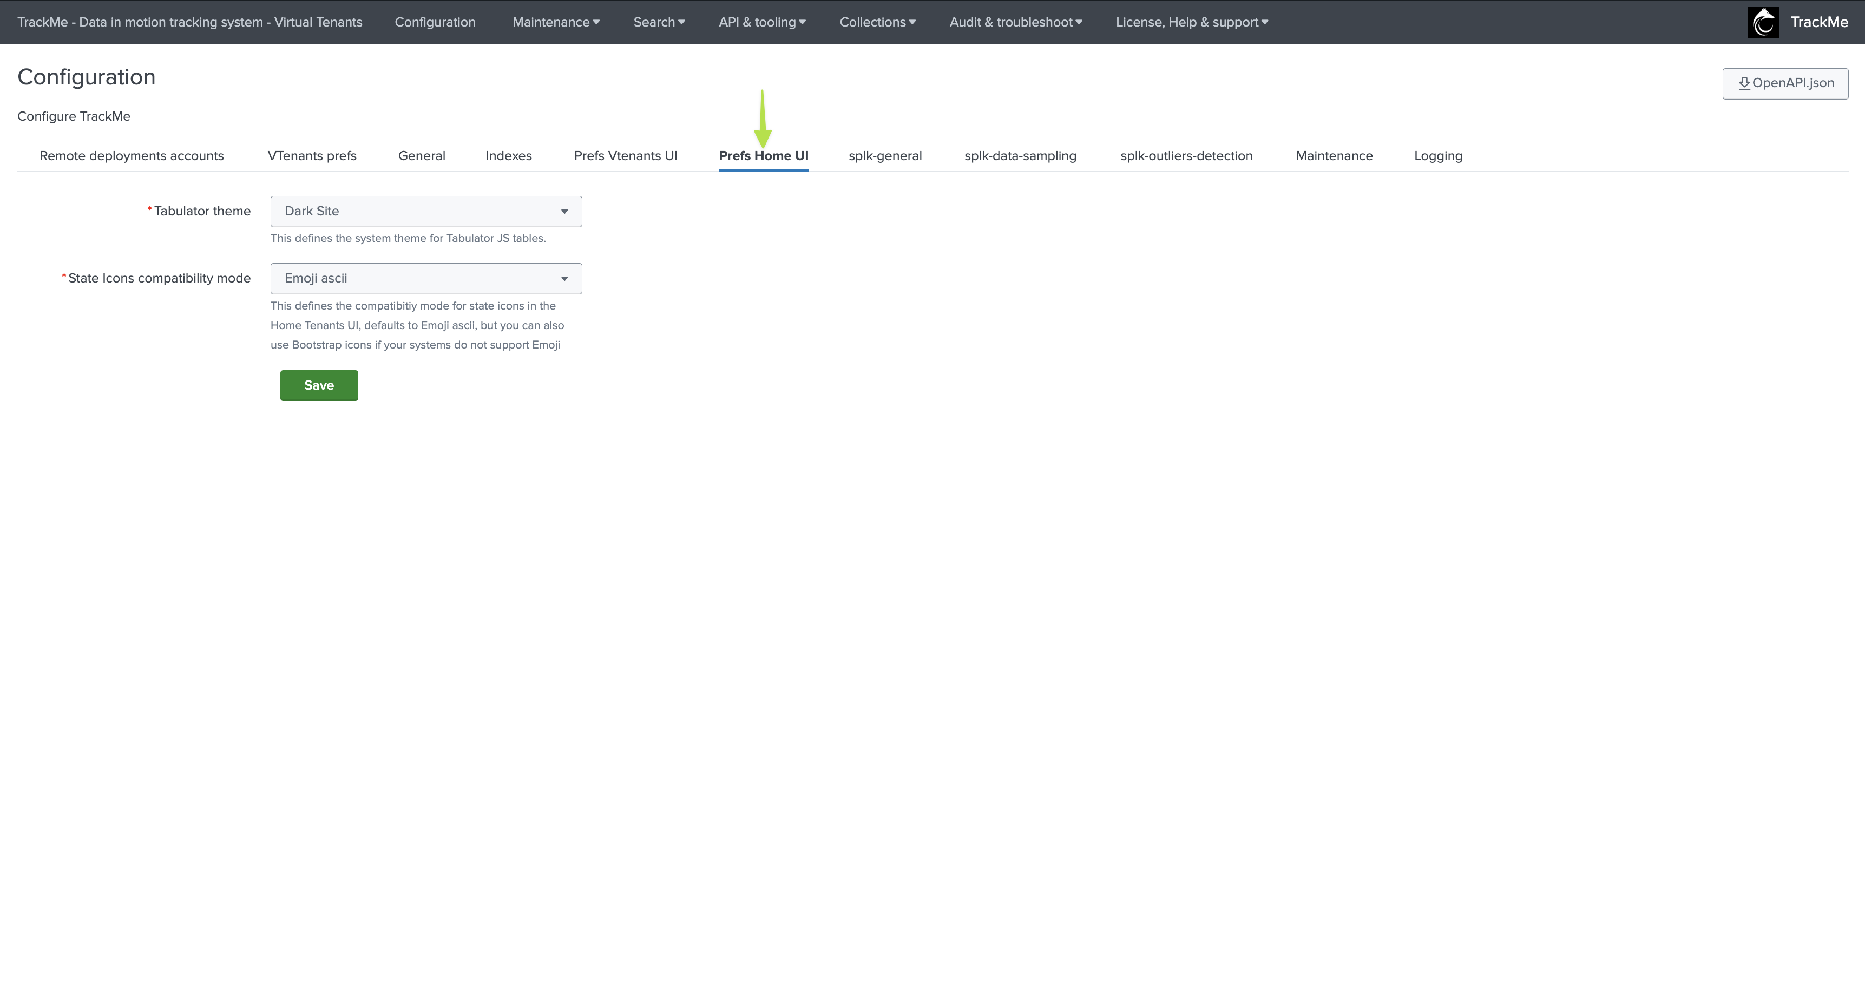Switch to the General tab
This screenshot has width=1865, height=998.
[x=422, y=156]
